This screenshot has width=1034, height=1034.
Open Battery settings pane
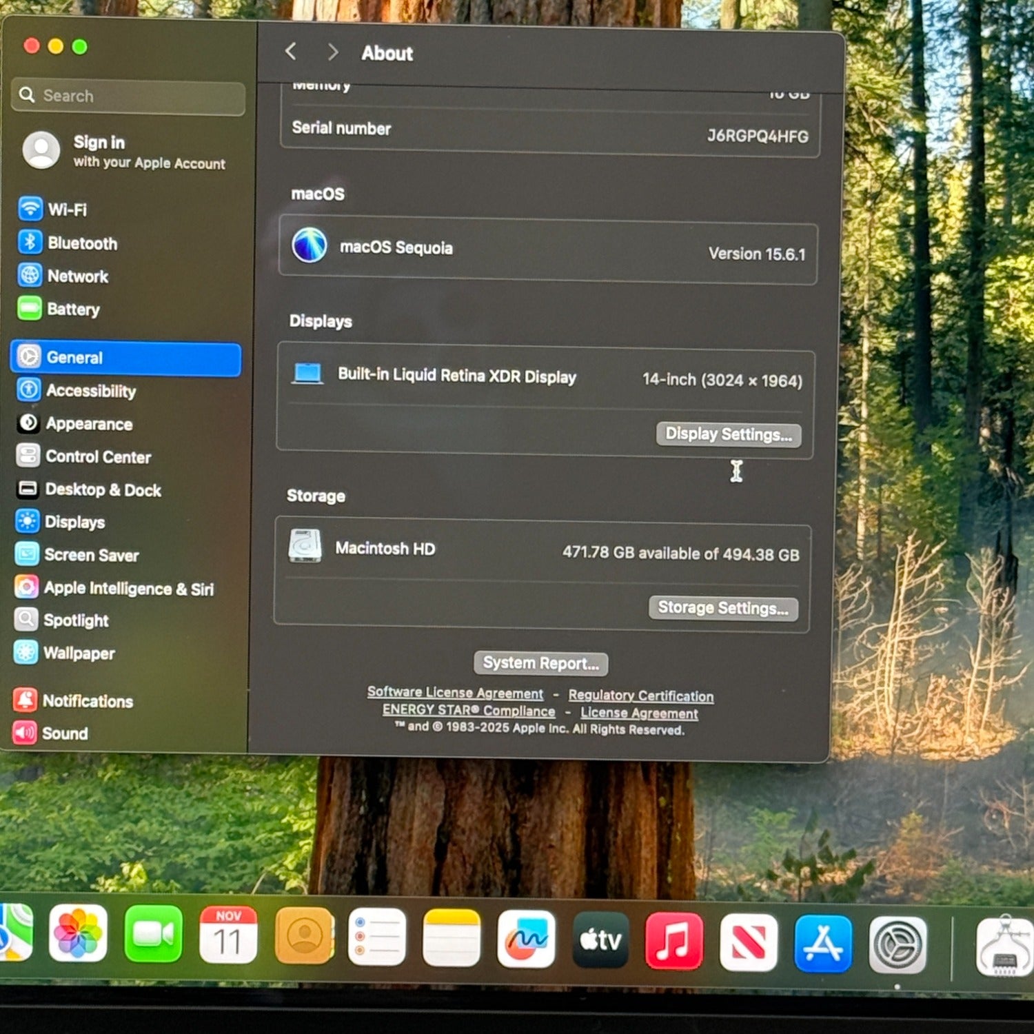click(x=72, y=310)
